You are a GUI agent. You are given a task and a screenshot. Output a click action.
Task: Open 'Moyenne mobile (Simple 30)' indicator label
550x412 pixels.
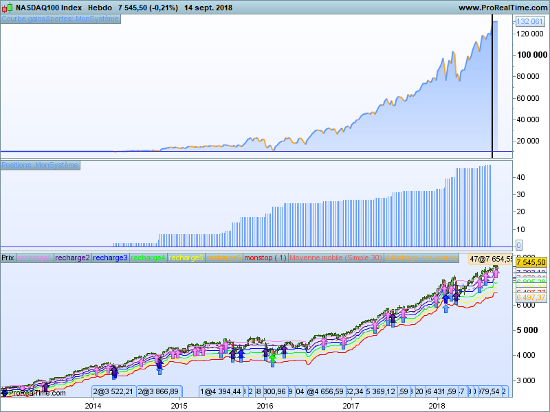click(335, 258)
